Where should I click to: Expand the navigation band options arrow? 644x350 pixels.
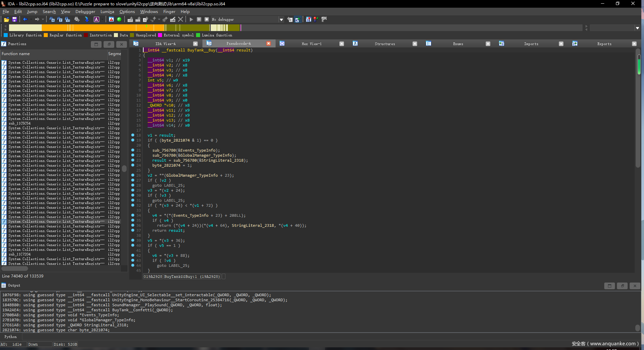[637, 28]
